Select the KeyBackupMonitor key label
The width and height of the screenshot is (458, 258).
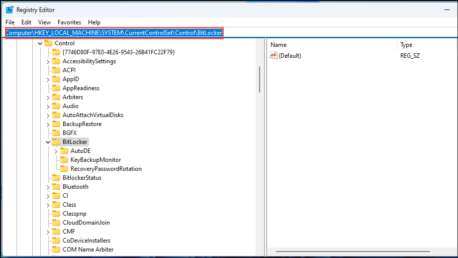[95, 160]
